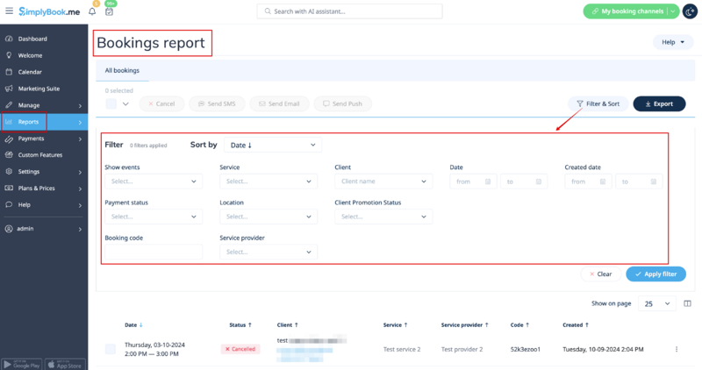The image size is (702, 370).
Task: Open the calendar tasks icon with 99+ badge
Action: tap(109, 11)
